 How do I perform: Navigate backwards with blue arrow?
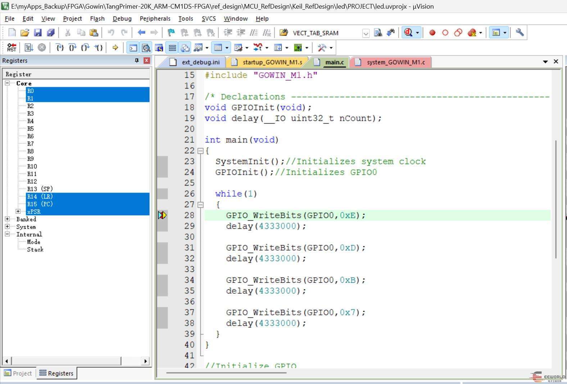[x=141, y=33]
